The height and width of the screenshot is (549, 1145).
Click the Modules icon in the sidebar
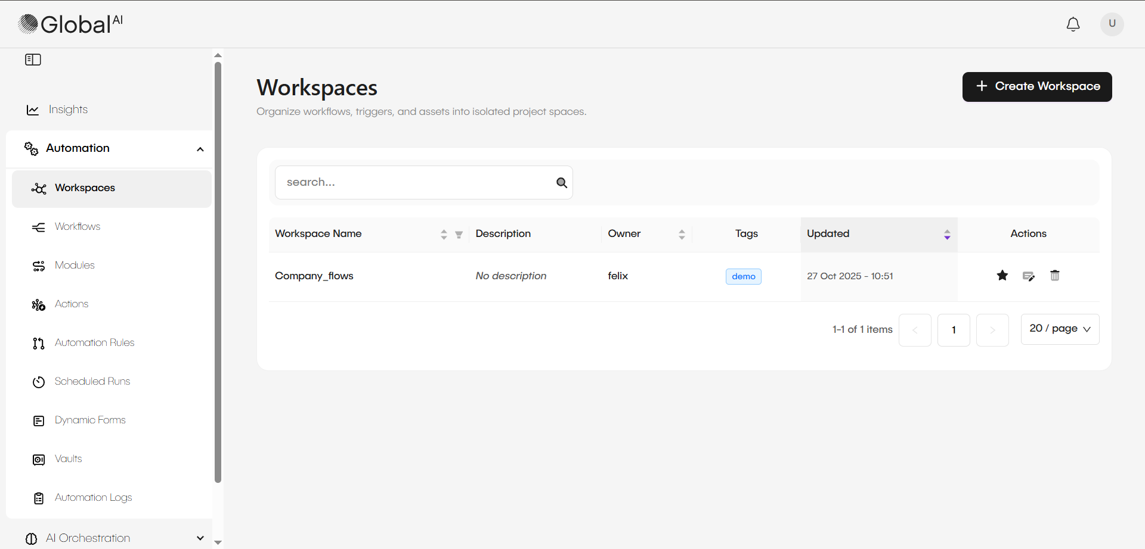coord(38,266)
